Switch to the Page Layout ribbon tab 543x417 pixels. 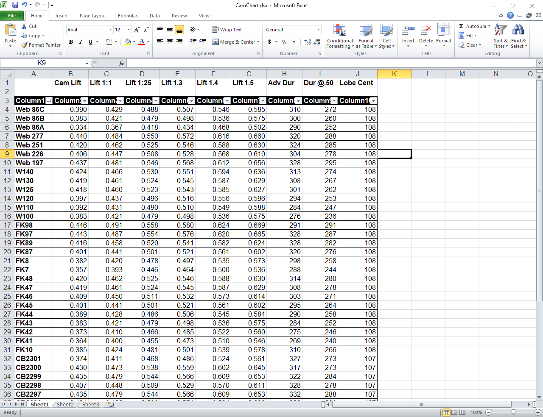click(x=92, y=16)
